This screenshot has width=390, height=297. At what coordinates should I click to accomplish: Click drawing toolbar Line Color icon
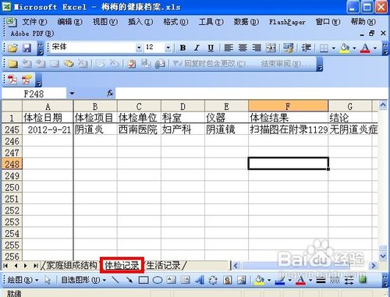[280, 280]
